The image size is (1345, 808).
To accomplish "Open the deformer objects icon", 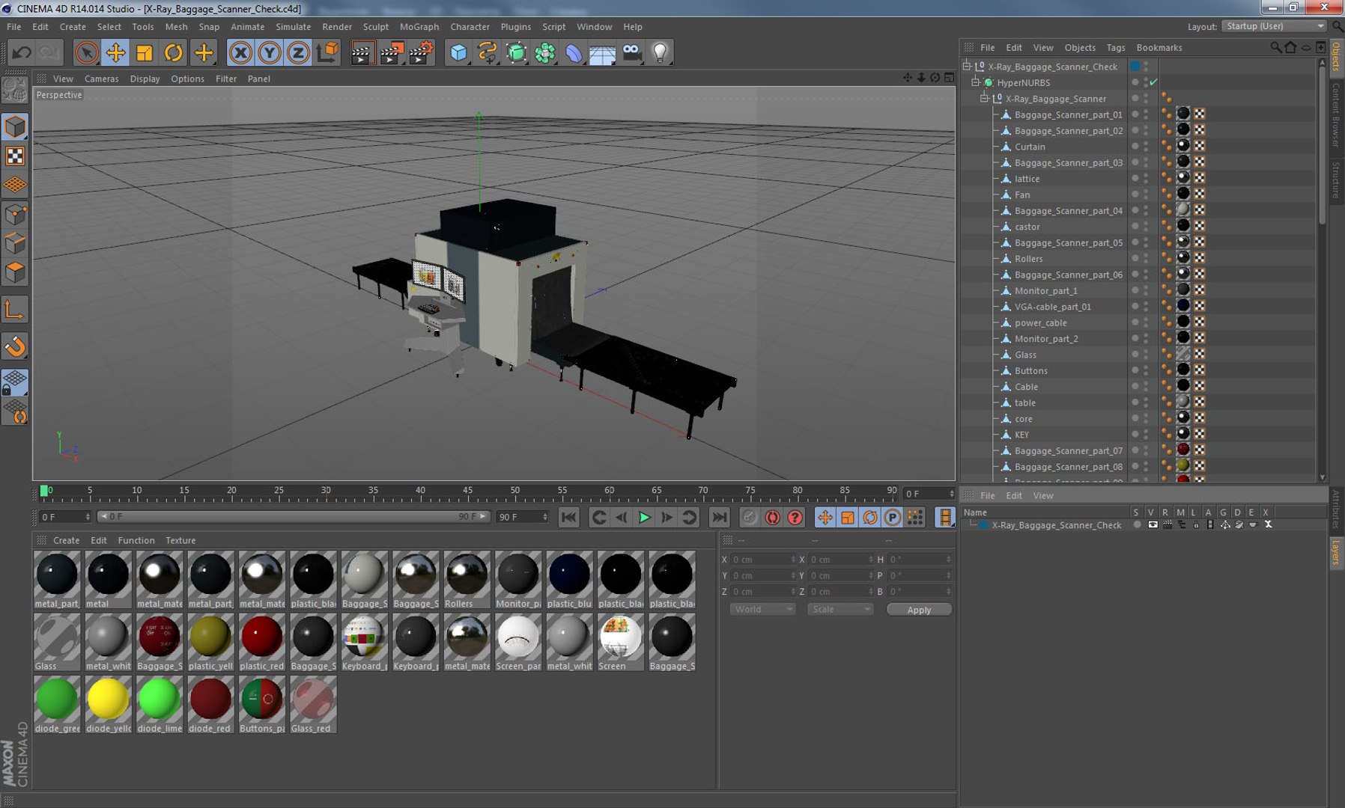I will tap(574, 52).
